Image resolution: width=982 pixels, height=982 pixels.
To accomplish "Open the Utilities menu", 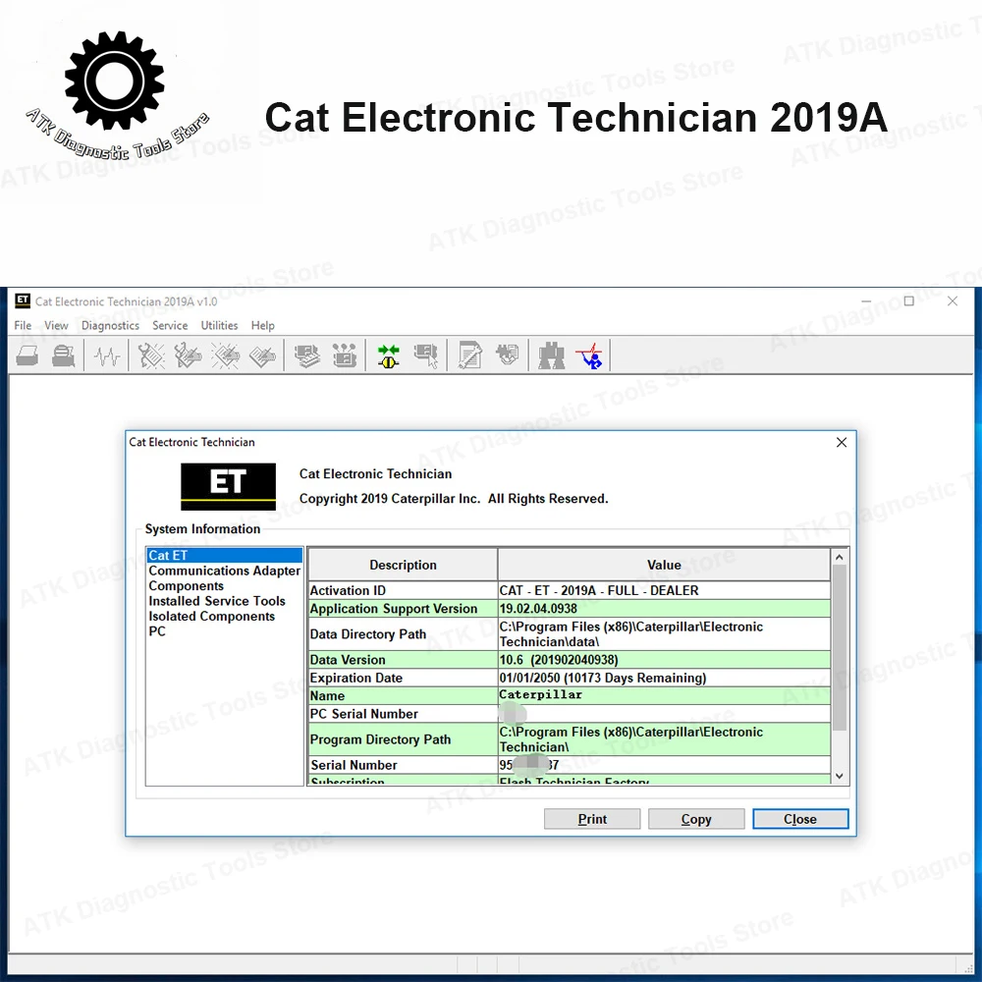I will [219, 326].
